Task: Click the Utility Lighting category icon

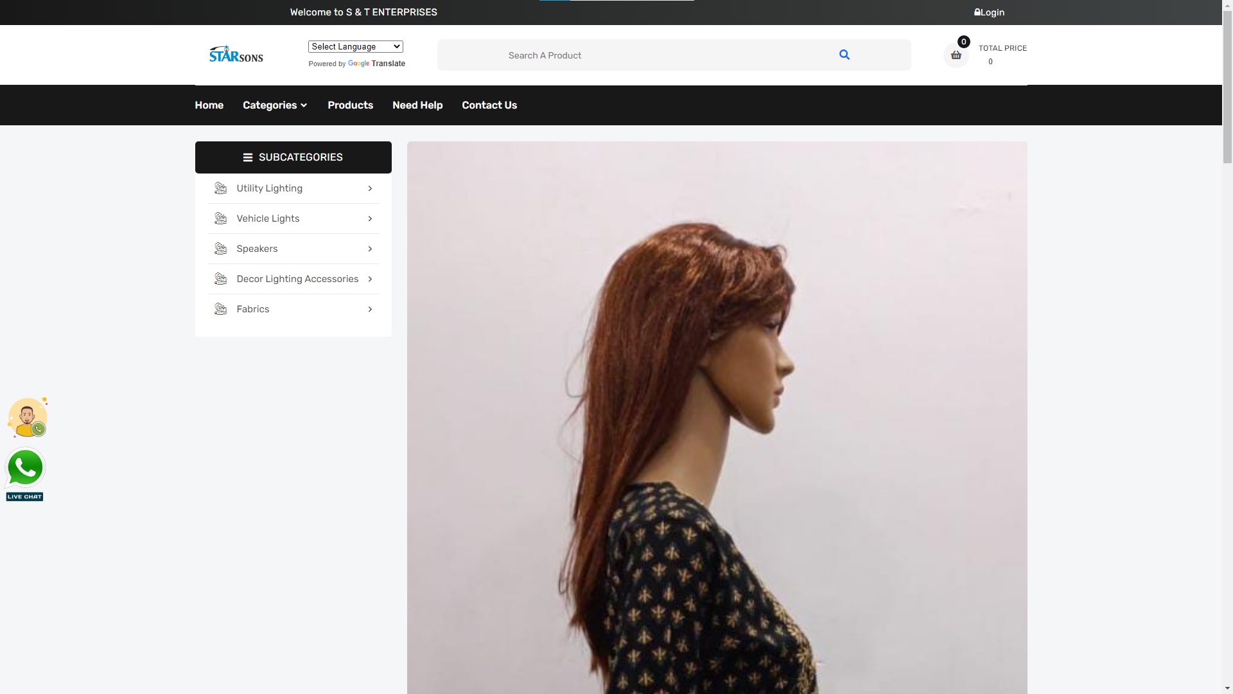Action: point(220,188)
